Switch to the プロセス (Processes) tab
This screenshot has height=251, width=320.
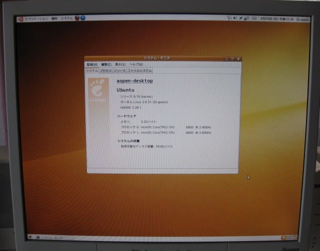tap(106, 70)
